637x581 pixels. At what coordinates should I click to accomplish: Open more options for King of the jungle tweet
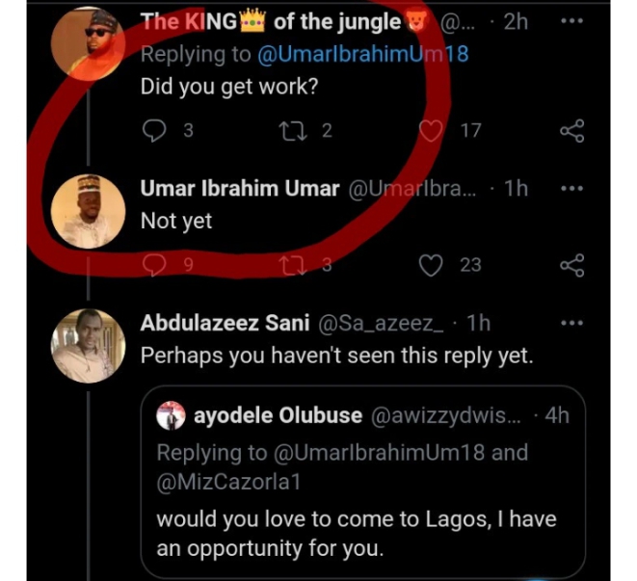tap(571, 23)
